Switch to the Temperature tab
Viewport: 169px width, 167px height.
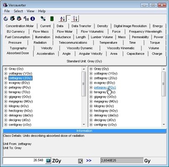(108, 43)
